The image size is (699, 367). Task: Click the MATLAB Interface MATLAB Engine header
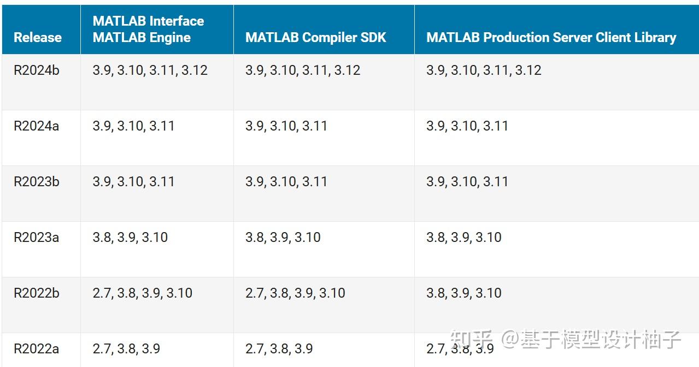coord(148,29)
